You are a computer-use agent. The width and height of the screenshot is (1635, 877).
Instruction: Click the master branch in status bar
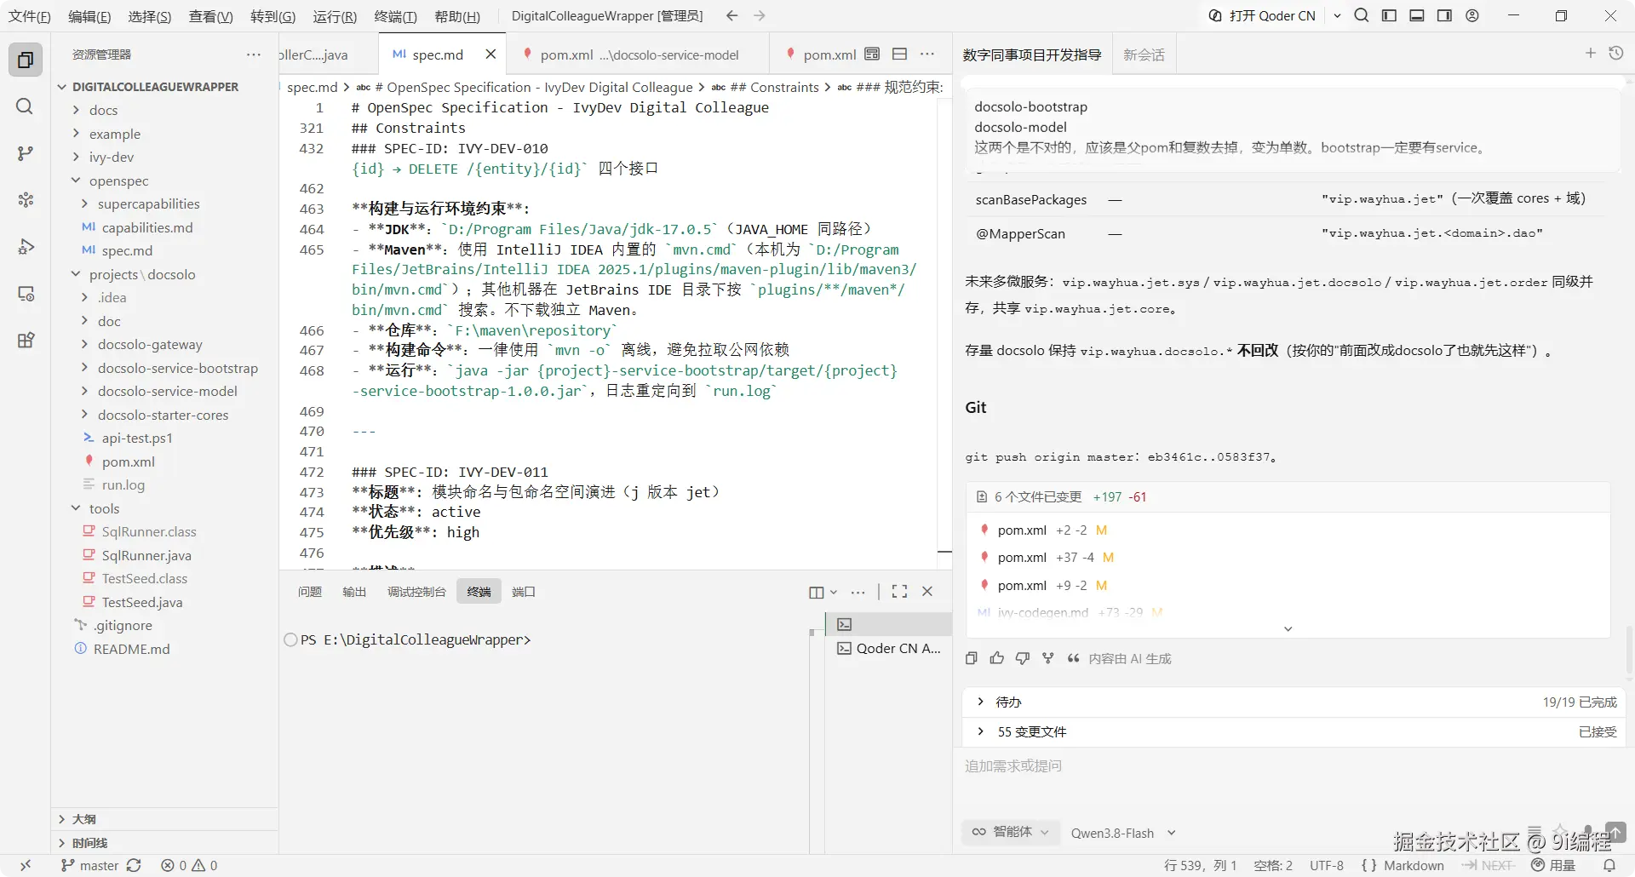90,865
